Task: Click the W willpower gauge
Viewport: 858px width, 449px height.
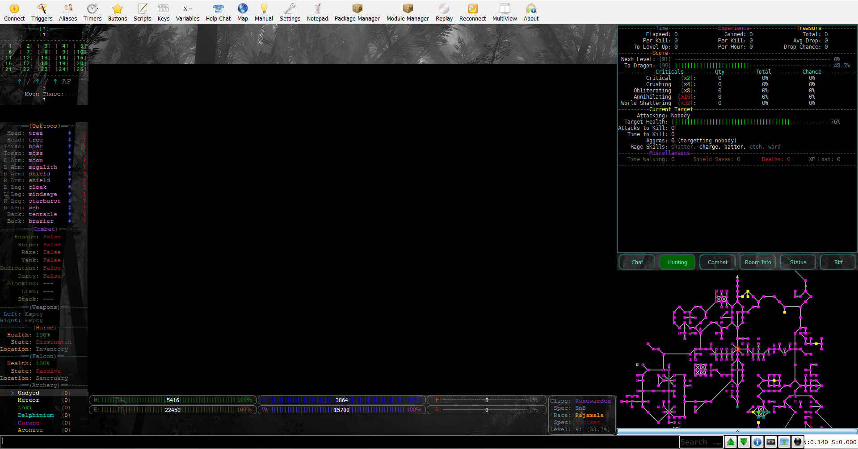Action: (x=341, y=410)
